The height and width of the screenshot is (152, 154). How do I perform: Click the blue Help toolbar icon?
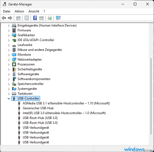[x=35, y=18]
